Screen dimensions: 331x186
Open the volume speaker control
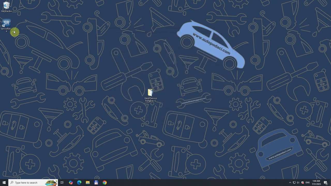click(x=298, y=183)
